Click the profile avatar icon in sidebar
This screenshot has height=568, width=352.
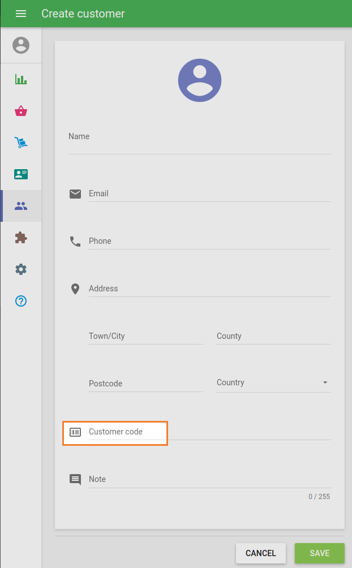coord(21,45)
